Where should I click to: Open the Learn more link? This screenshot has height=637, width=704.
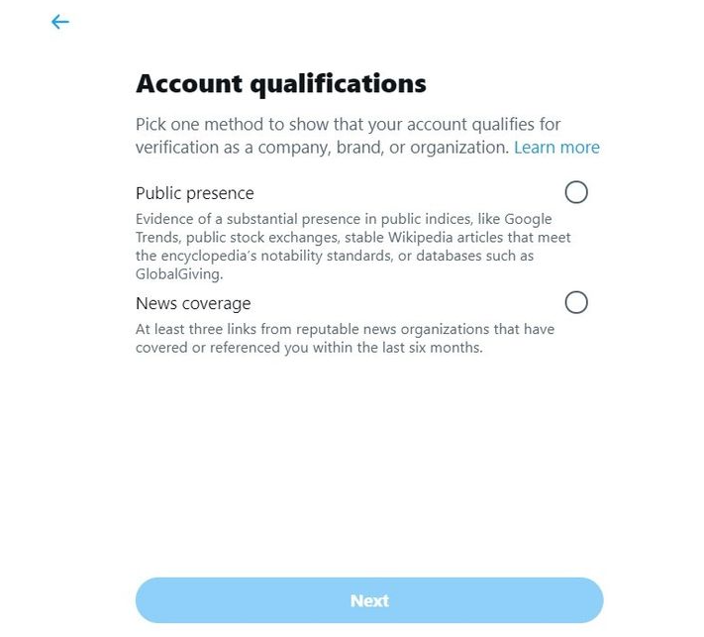tap(556, 148)
